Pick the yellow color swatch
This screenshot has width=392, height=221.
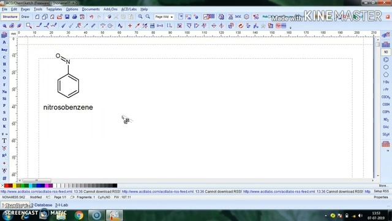[15, 185]
